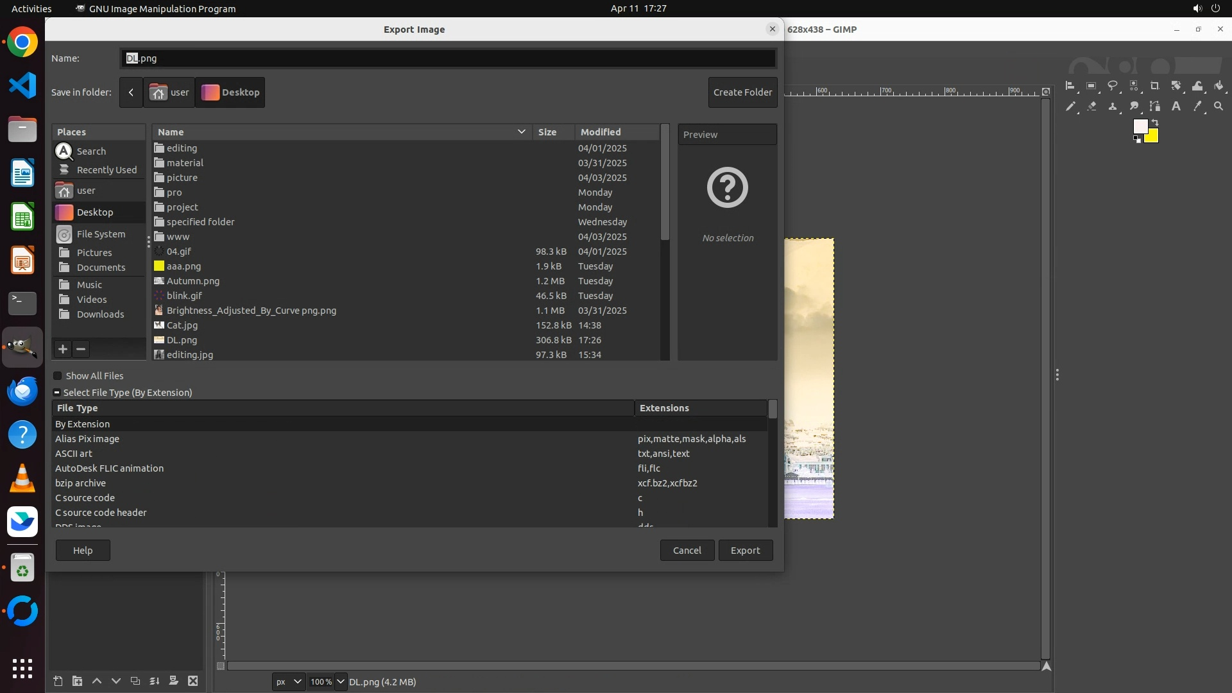Select the Crop tool
This screenshot has height=693, width=1232.
click(1154, 86)
